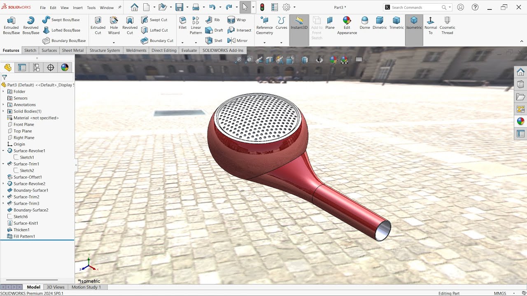Viewport: 527px width, 296px height.
Task: Open the Motion Study 1 tab
Action: click(86, 287)
